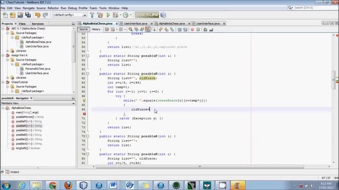Screen dimensions: 339x190
Task: Open the Profile Project dropdown arrow
Action: coord(131,15)
